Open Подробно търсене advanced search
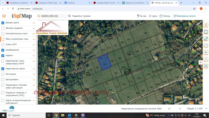The width and height of the screenshot is (209, 118). click(x=79, y=16)
